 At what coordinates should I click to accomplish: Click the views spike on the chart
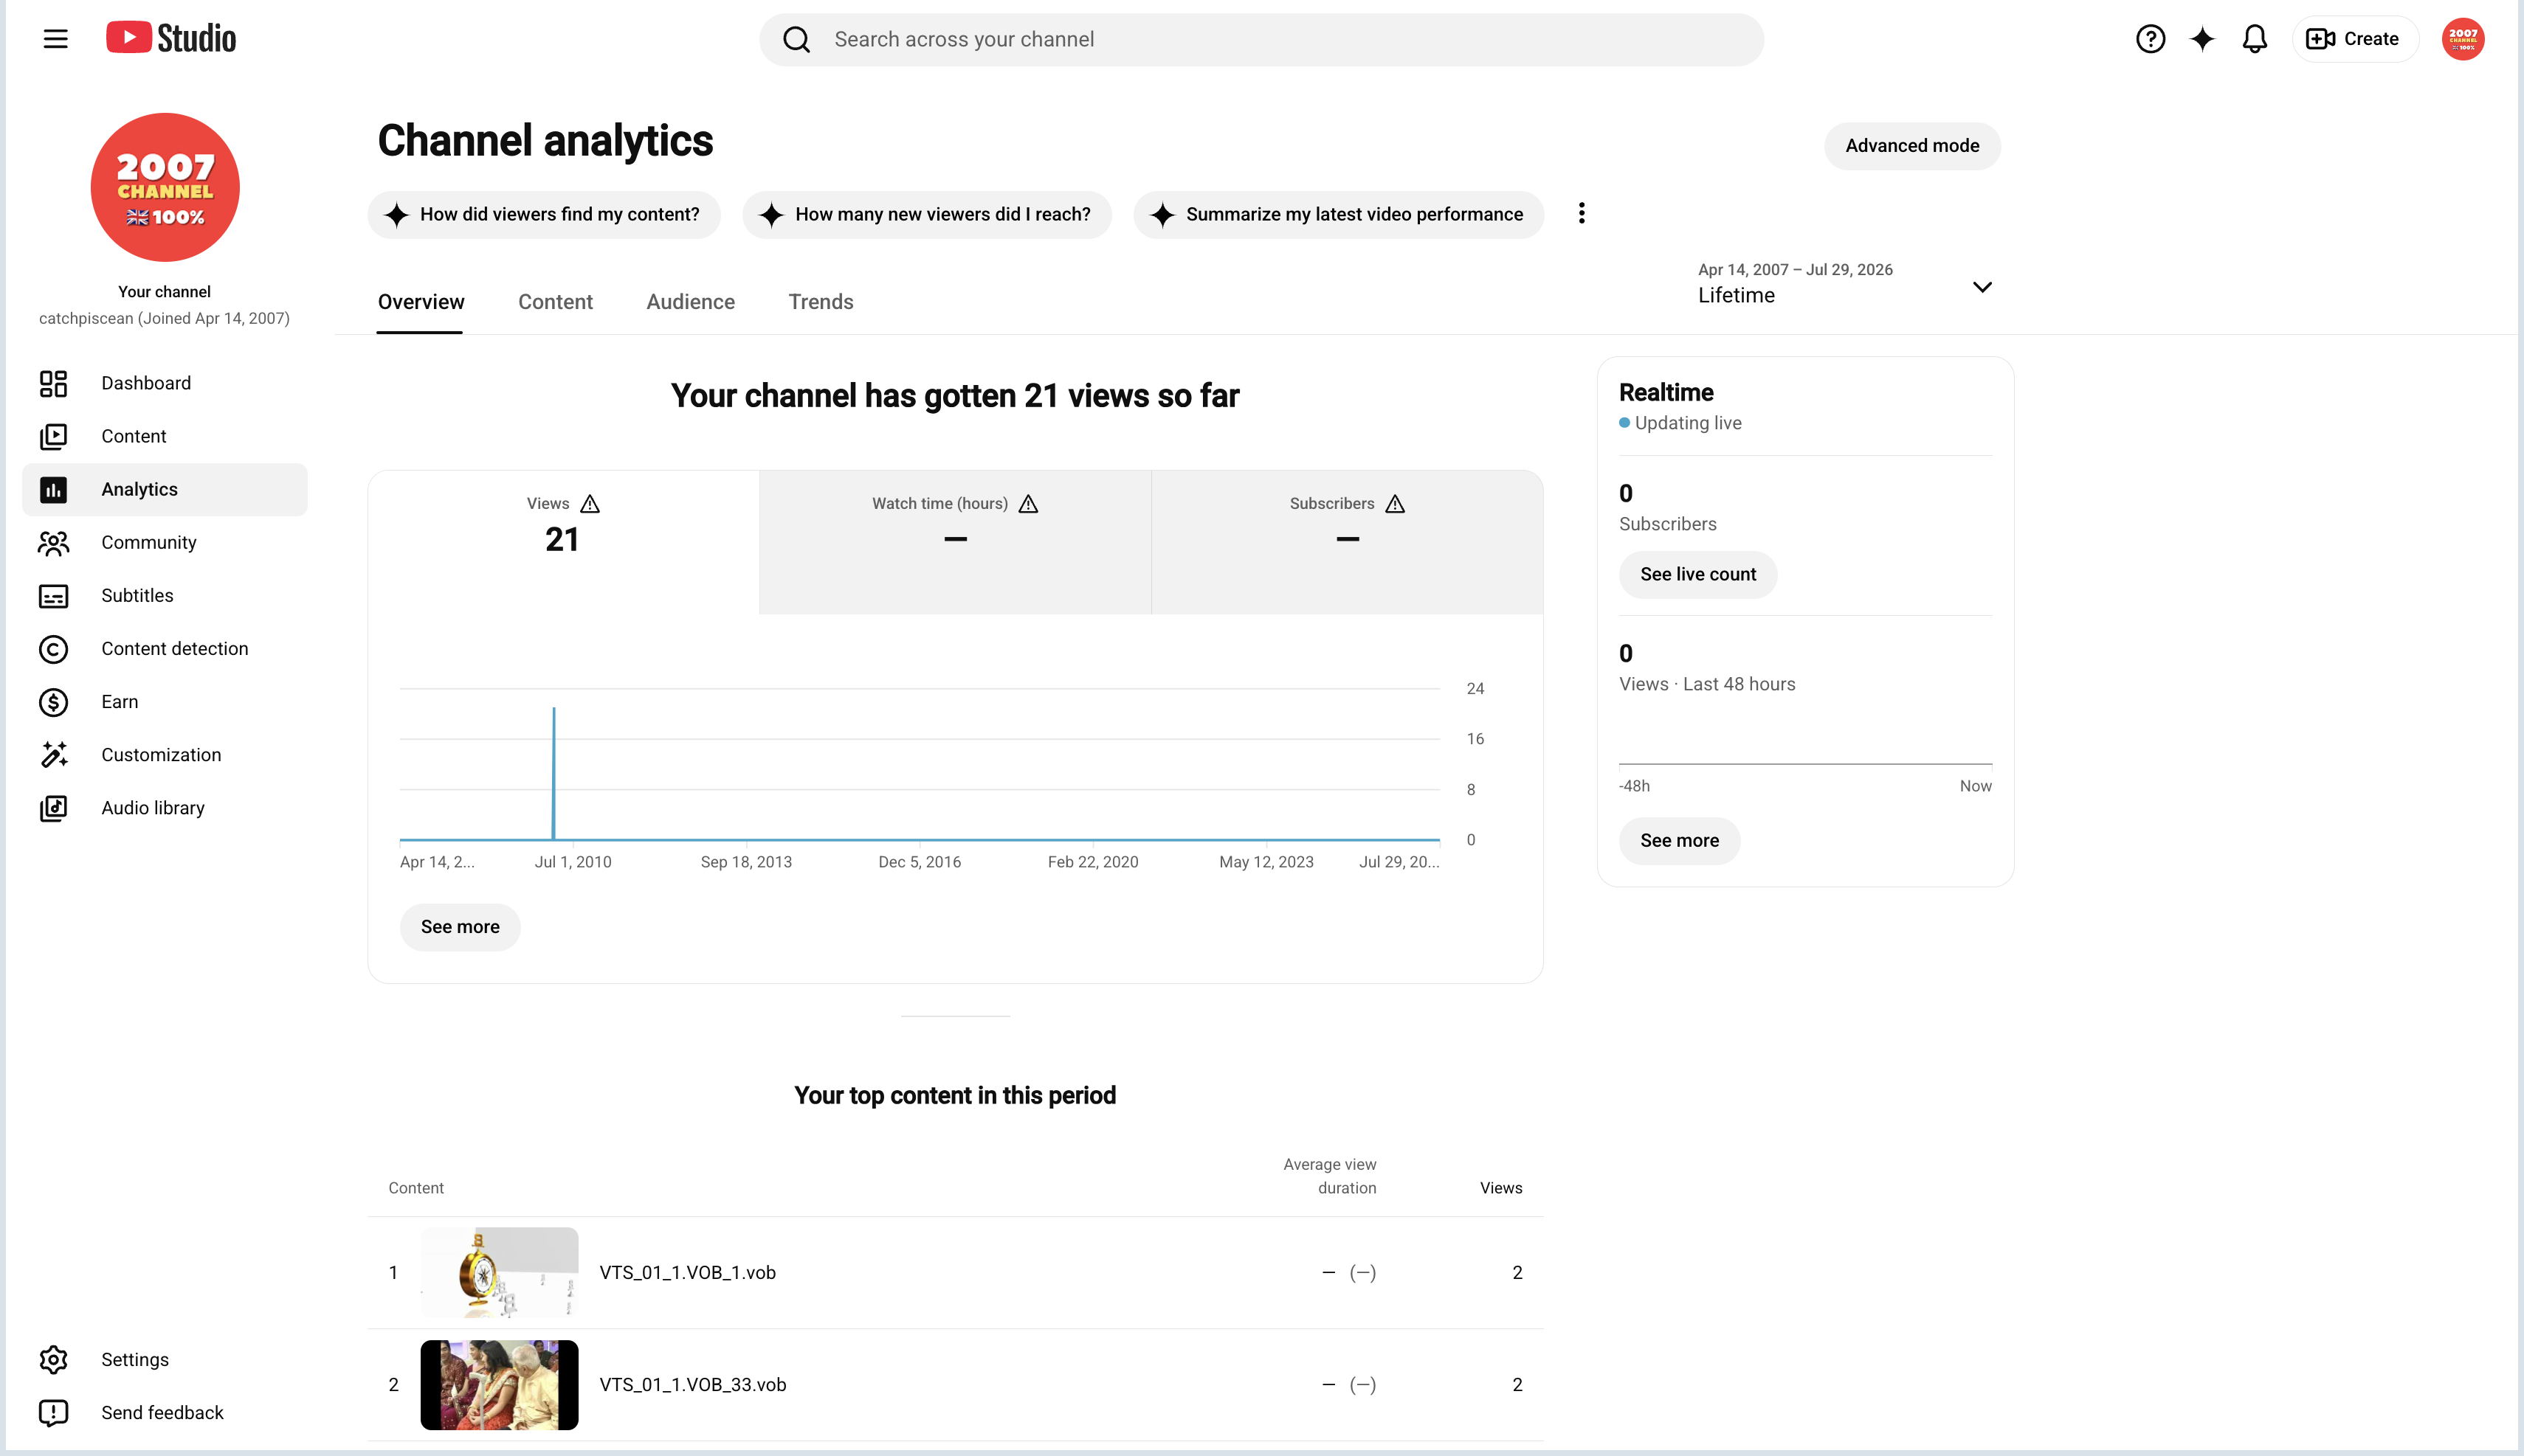pyautogui.click(x=554, y=772)
